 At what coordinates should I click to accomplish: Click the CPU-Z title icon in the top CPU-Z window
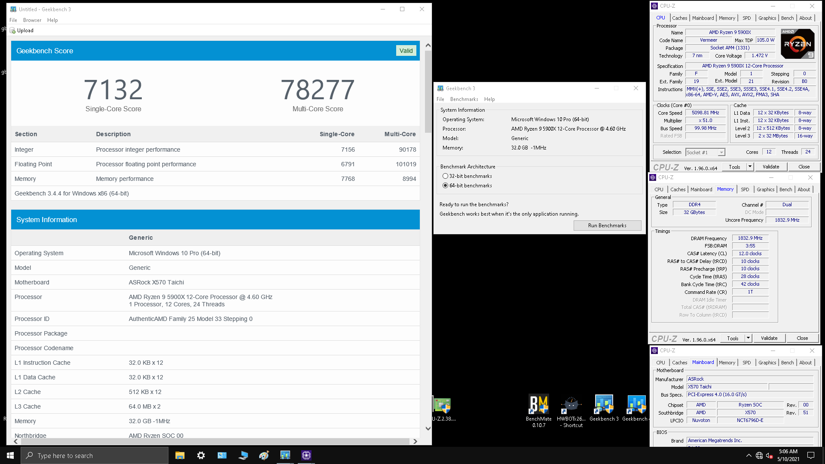(654, 6)
